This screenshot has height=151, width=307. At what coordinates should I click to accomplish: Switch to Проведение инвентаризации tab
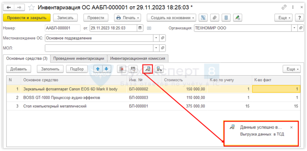click(79, 58)
